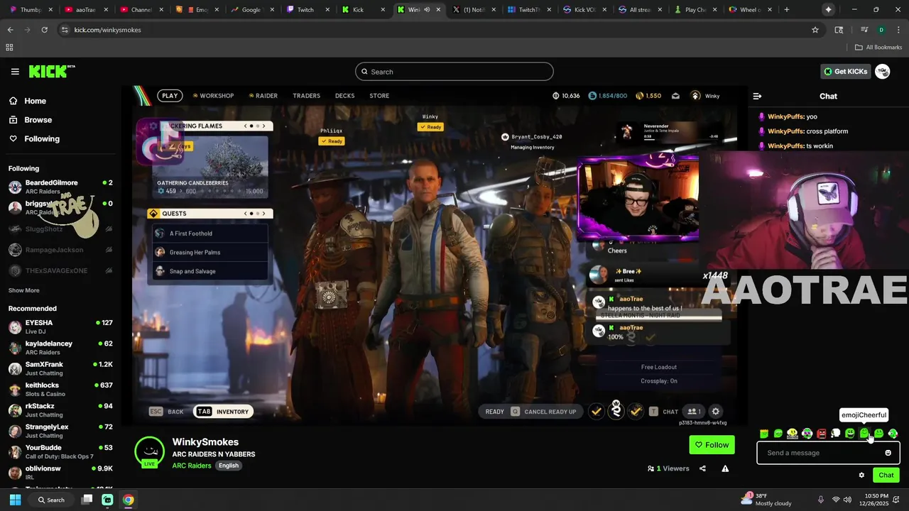Open EYESHA recommended channel
909x511 pixels.
(60, 326)
